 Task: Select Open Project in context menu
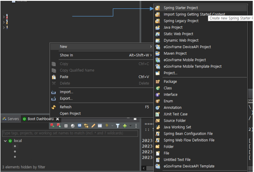click(102, 114)
